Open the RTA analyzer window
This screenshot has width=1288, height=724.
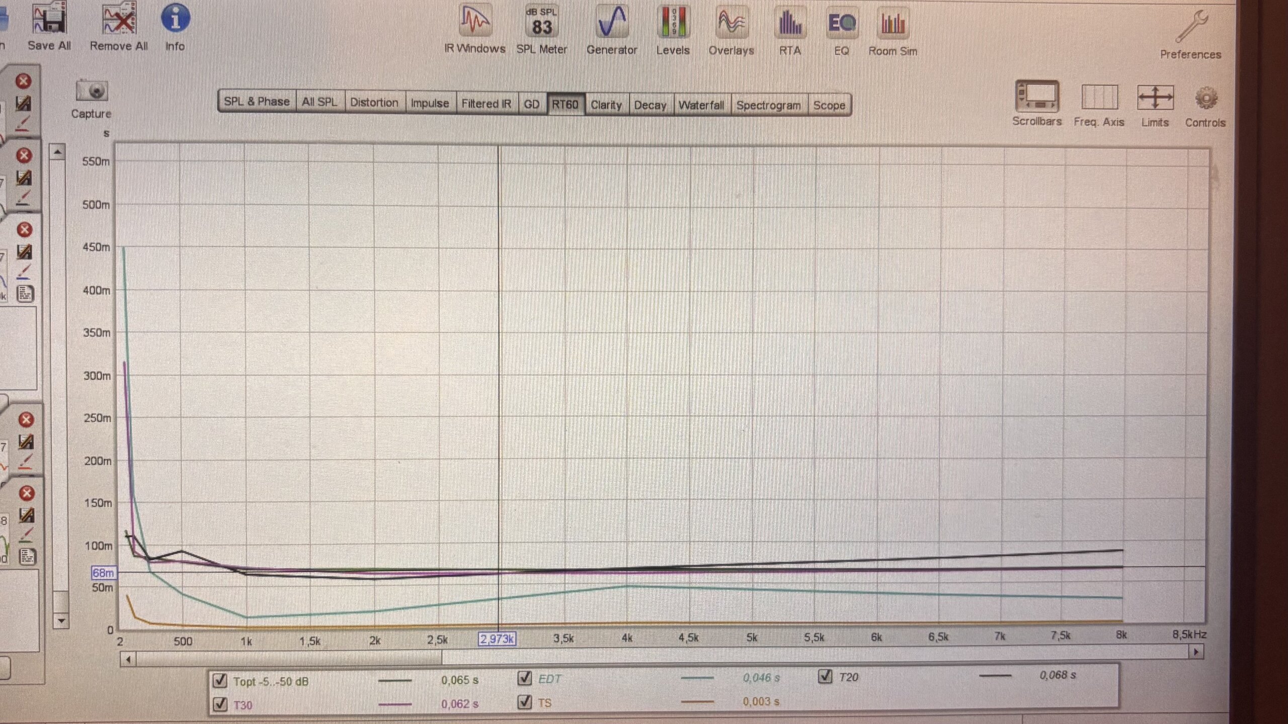point(789,24)
